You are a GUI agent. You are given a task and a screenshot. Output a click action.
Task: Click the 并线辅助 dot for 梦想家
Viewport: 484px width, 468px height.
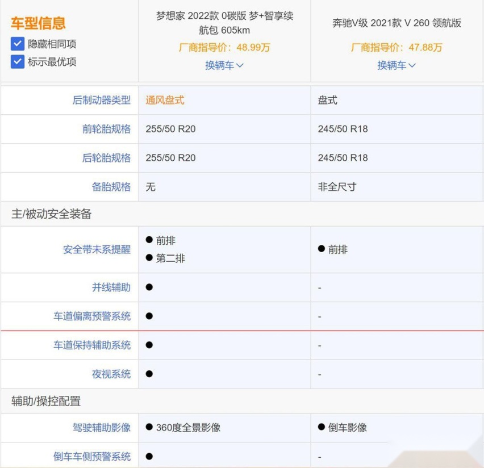[x=149, y=287]
